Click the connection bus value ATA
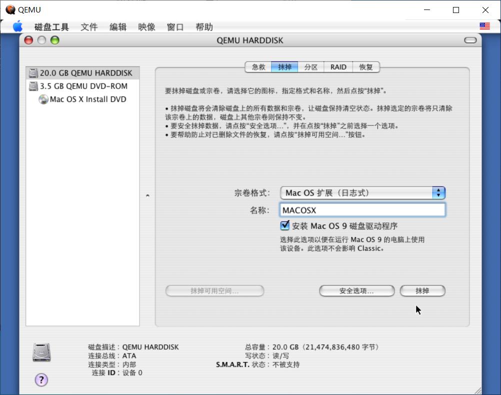The height and width of the screenshot is (395, 501). [x=129, y=355]
